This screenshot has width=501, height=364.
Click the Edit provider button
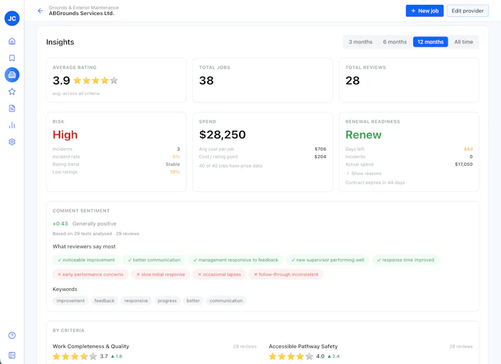point(467,11)
